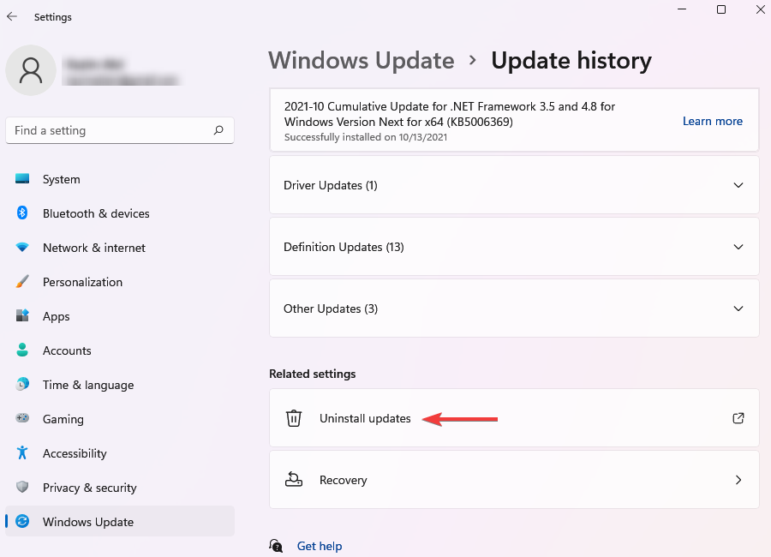Viewport: 771px width, 557px height.
Task: Click the Update history heading
Action: click(x=571, y=61)
